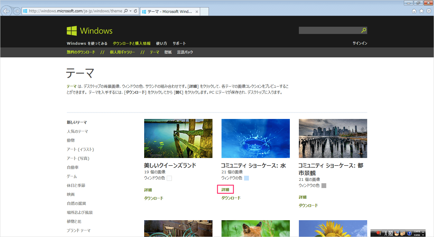The height and width of the screenshot is (237, 434).
Task: Select 植物と花 category in sidebar
Action: (x=74, y=222)
